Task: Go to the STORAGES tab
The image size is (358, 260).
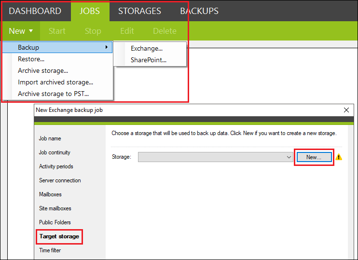Action: tap(139, 11)
